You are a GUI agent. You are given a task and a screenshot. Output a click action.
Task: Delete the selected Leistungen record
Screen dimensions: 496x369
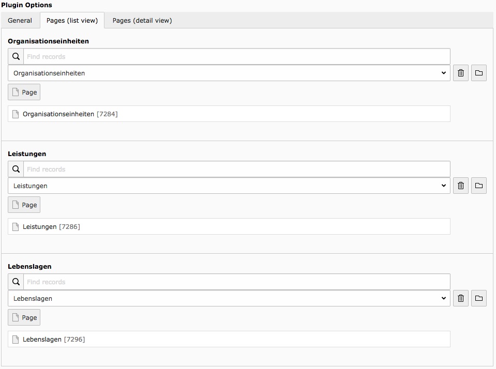click(x=461, y=186)
